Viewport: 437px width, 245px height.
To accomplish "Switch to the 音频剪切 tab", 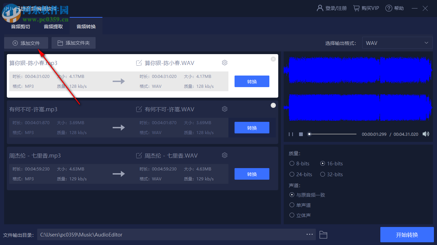I will pos(20,26).
